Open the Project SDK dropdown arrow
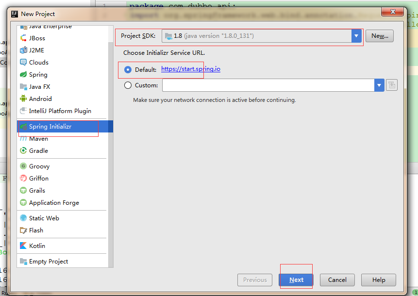The height and width of the screenshot is (296, 418). pos(356,36)
